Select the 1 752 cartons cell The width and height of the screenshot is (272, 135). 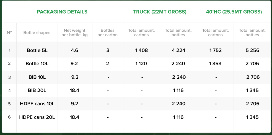215,50
